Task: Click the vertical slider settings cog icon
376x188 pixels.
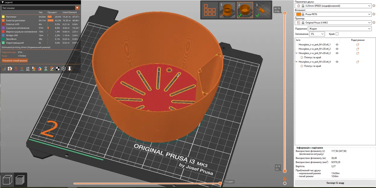Action: tap(285, 183)
